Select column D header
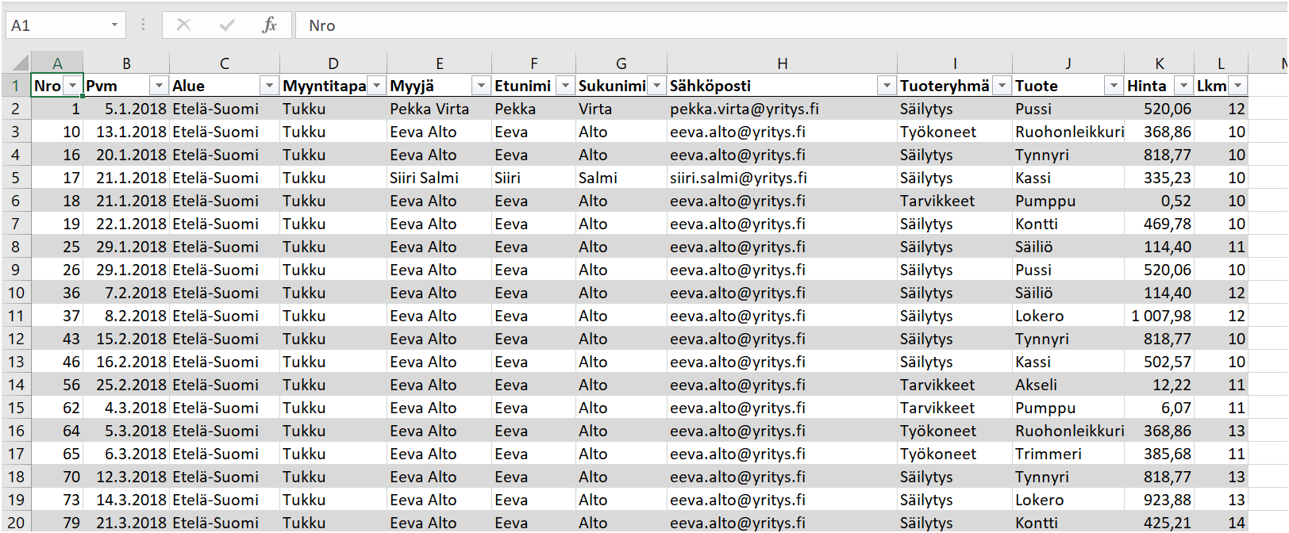The height and width of the screenshot is (533, 1289). click(333, 63)
